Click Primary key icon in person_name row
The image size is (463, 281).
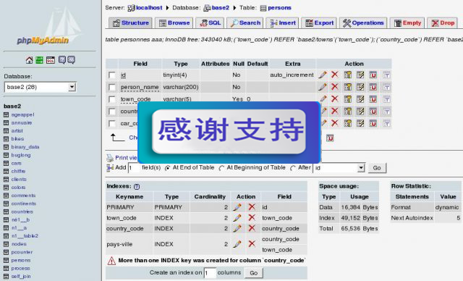pyautogui.click(x=348, y=87)
